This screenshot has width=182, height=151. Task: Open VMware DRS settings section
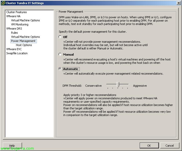[x=14, y=29]
